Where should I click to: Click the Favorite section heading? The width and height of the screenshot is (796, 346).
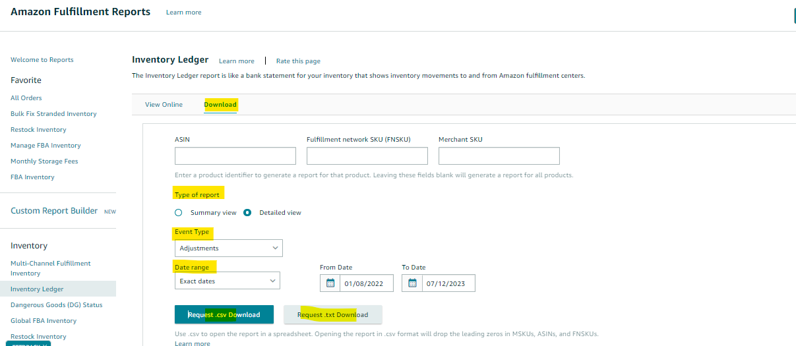pyautogui.click(x=26, y=80)
